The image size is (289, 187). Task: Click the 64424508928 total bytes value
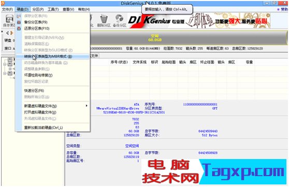208,153
